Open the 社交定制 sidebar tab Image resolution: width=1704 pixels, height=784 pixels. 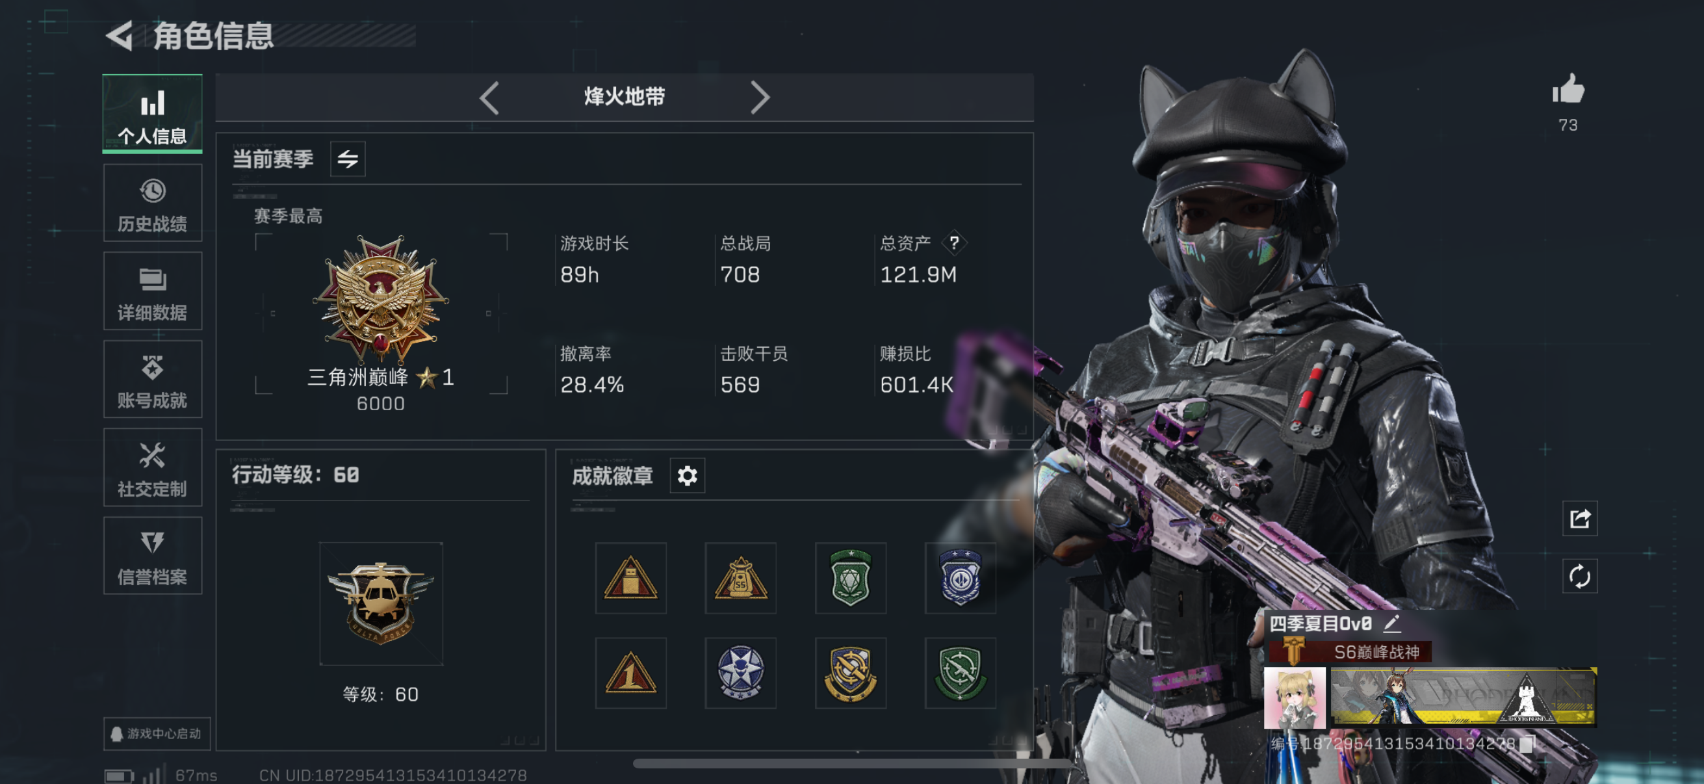pos(152,467)
